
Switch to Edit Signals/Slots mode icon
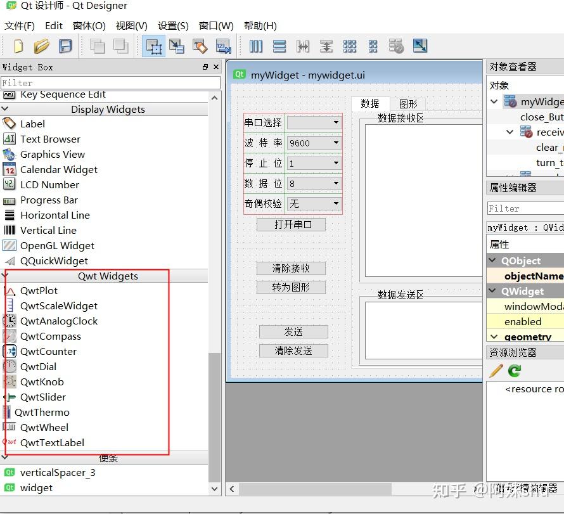[x=177, y=46]
